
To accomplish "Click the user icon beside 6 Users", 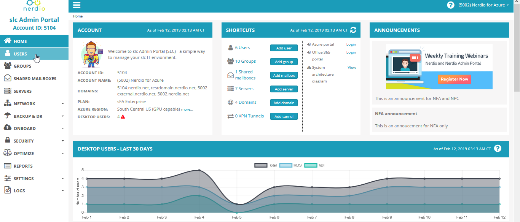I will (x=230, y=48).
